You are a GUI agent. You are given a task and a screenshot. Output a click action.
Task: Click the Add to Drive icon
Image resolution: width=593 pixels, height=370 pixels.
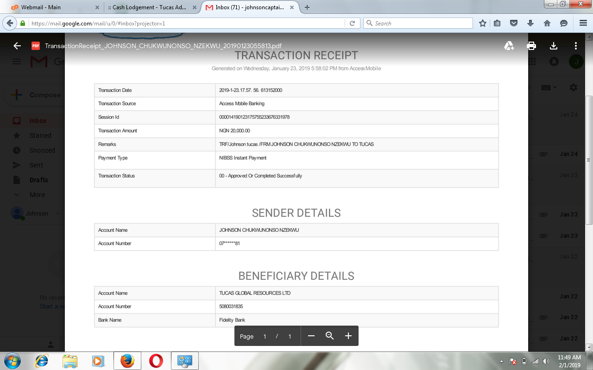509,46
